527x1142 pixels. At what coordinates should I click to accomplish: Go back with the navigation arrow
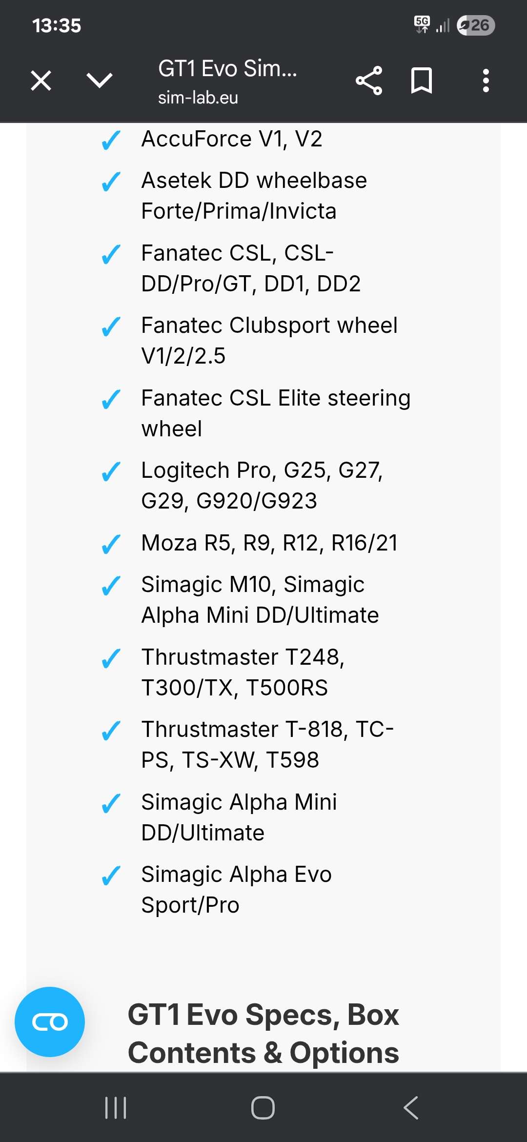[x=411, y=1107]
